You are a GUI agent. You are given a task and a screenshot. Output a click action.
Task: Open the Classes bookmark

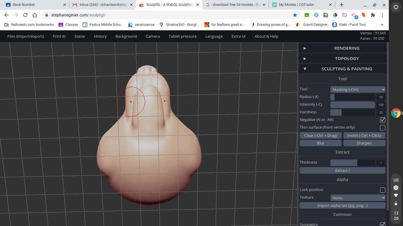point(68,25)
